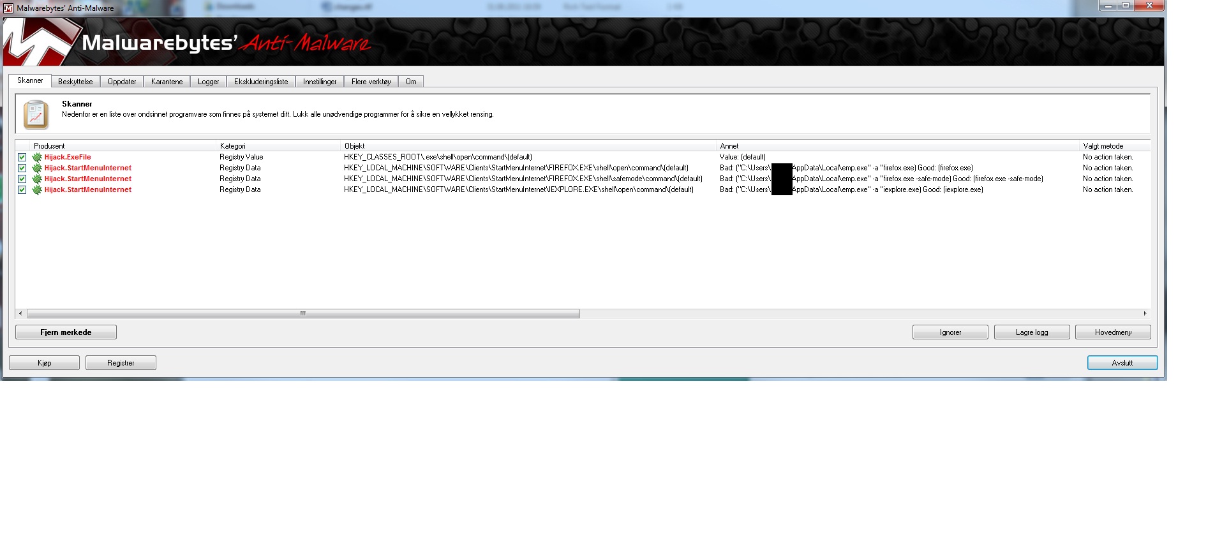The height and width of the screenshot is (555, 1222).
Task: Click the IEXPLORE.EXE\shell\open\command registry object
Action: click(519, 189)
